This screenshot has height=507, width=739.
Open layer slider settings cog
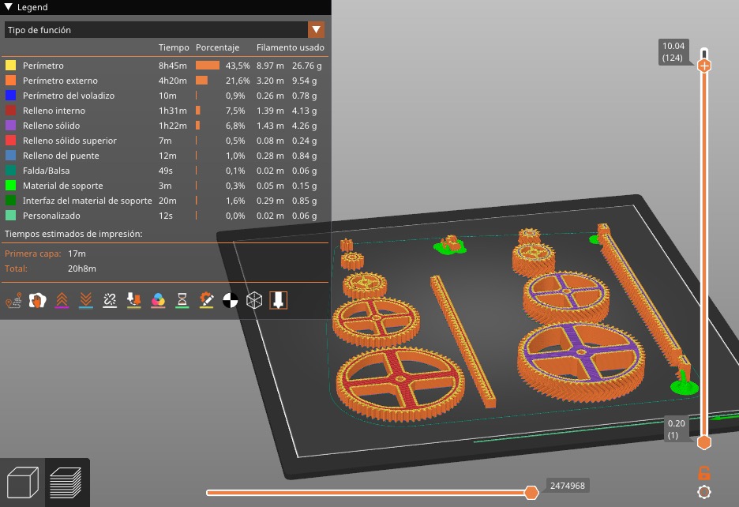[x=704, y=492]
